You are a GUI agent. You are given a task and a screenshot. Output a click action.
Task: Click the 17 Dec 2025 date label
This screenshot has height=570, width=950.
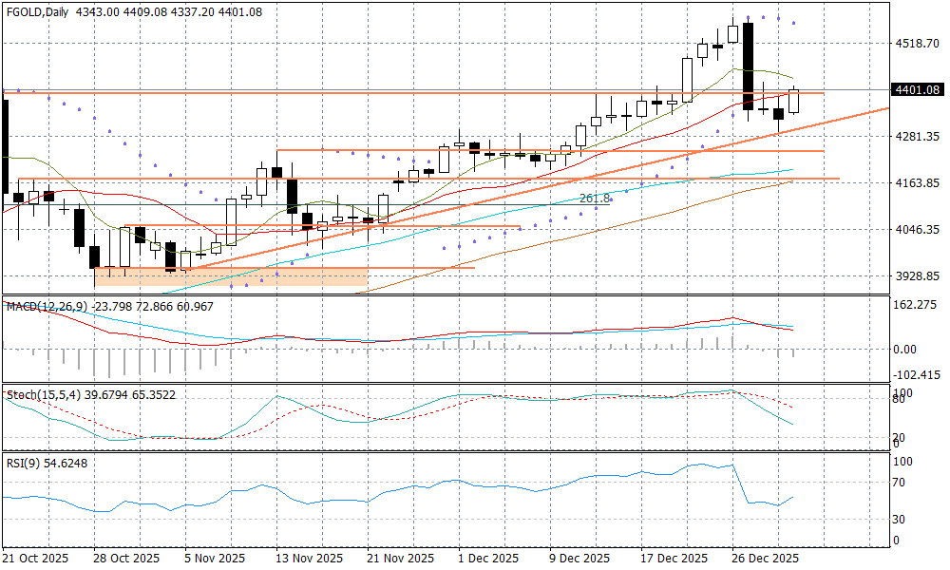pyautogui.click(x=674, y=558)
